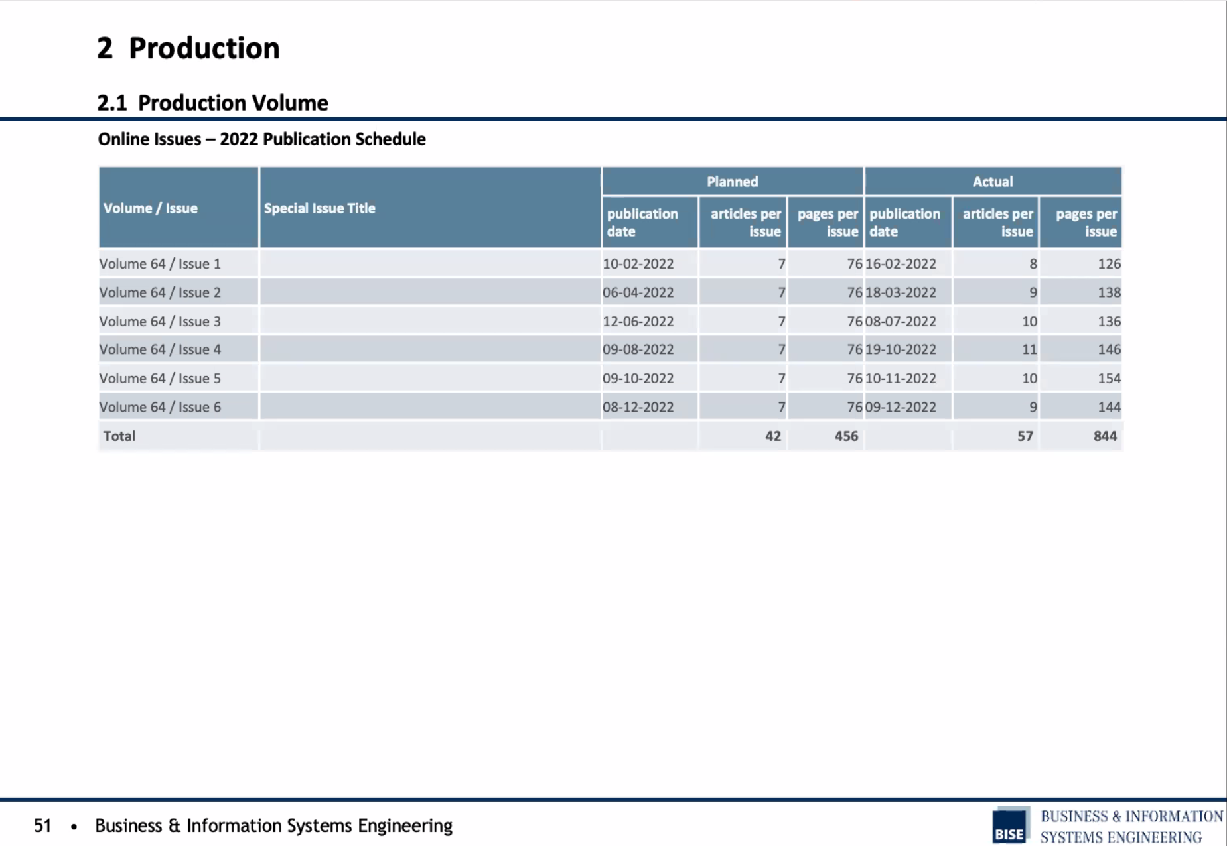This screenshot has height=846, width=1227.
Task: Select total actual pages 844
Action: [1105, 436]
